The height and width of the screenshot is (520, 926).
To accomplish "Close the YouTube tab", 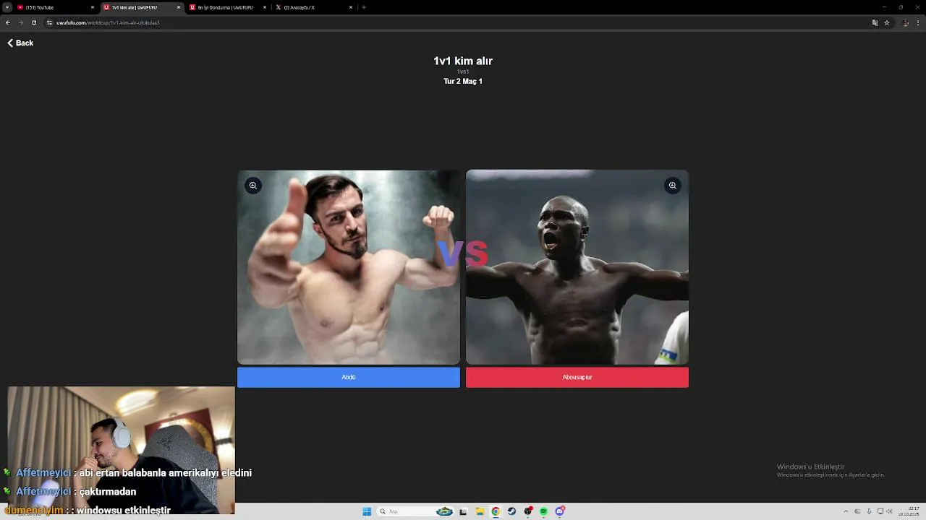I will click(93, 7).
